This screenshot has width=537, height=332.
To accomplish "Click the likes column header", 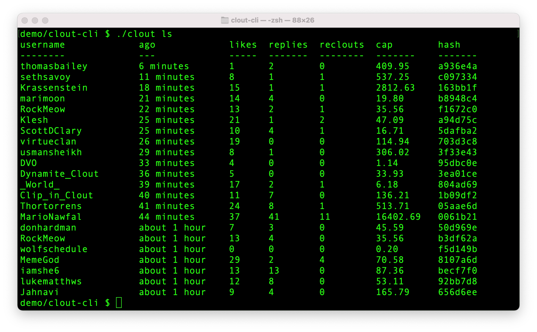I will [x=243, y=45].
